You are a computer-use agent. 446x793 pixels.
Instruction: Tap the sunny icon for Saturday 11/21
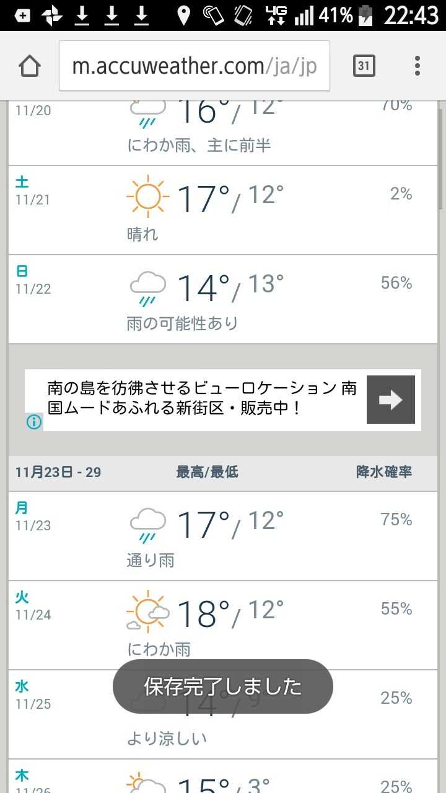click(x=147, y=196)
